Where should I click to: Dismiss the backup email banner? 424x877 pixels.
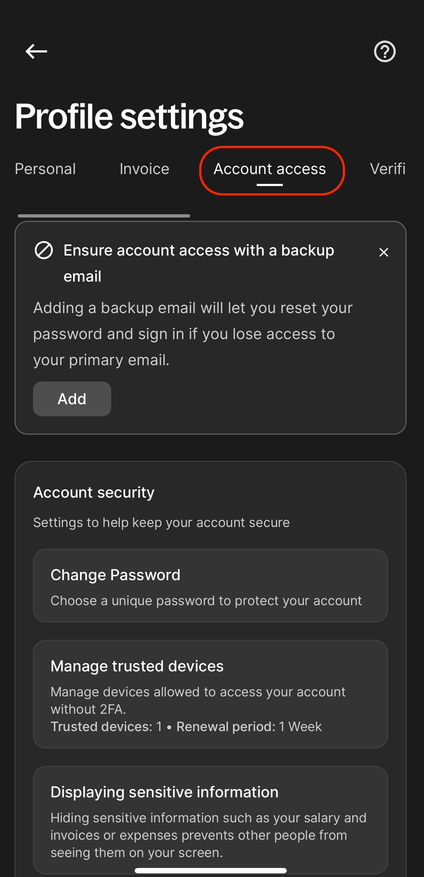[x=383, y=252]
